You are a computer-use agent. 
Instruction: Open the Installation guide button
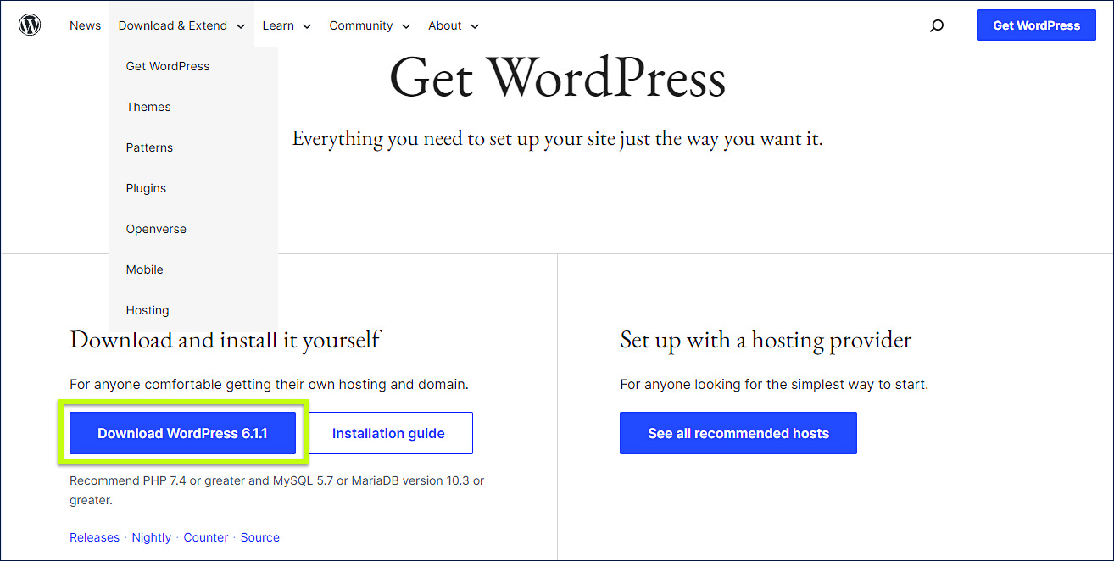[x=388, y=433]
